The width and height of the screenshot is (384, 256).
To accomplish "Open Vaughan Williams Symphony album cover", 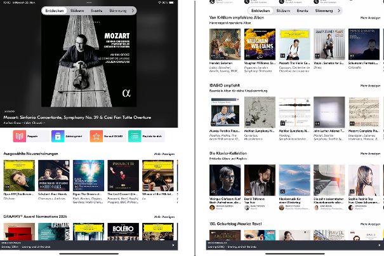I will point(260,44).
